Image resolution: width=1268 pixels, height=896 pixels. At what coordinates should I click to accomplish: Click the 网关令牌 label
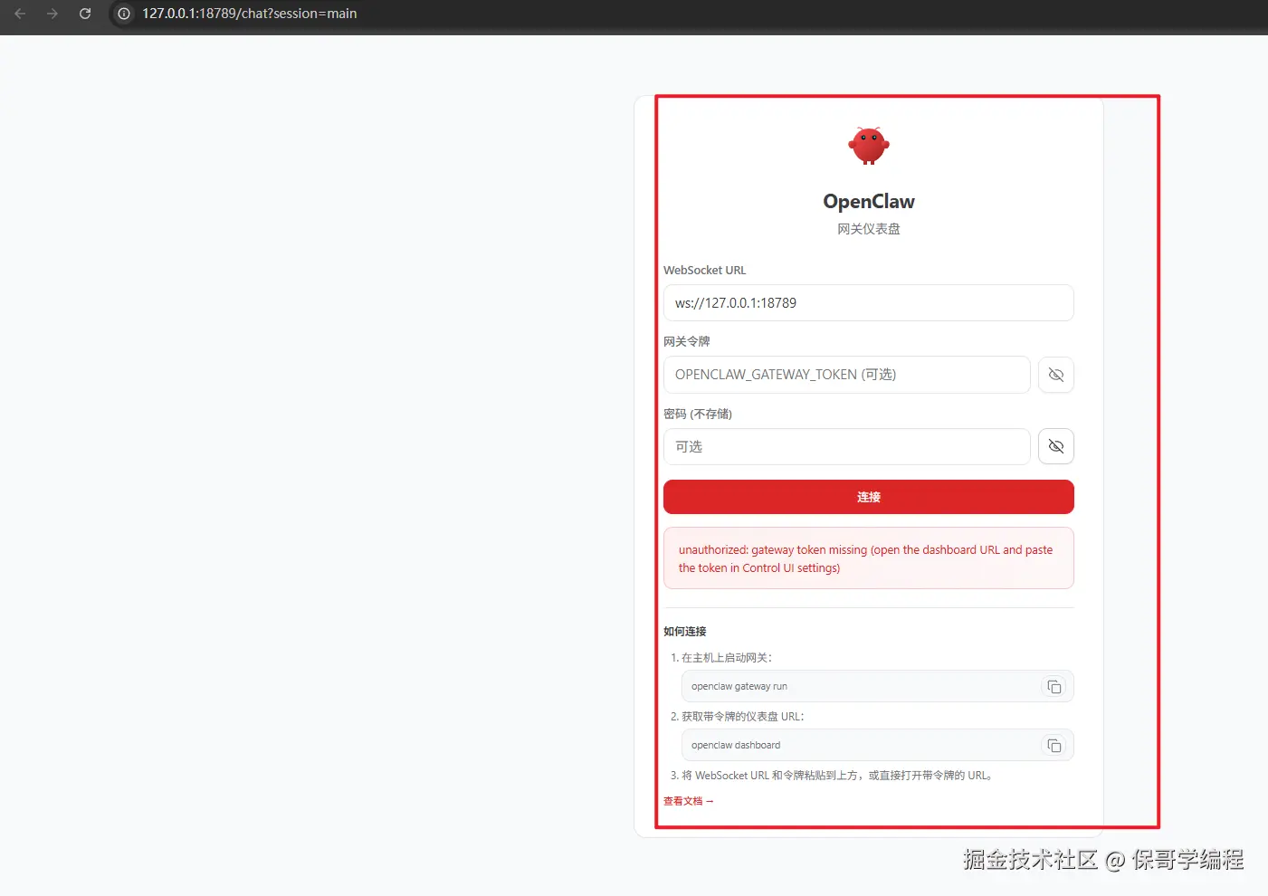click(686, 341)
